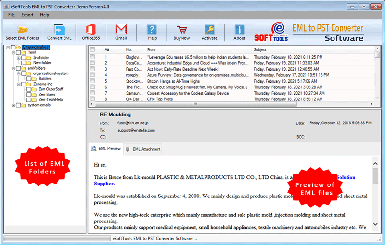Expand the 2ndfolder tree node
This screenshot has height=245, width=385.
(18, 58)
